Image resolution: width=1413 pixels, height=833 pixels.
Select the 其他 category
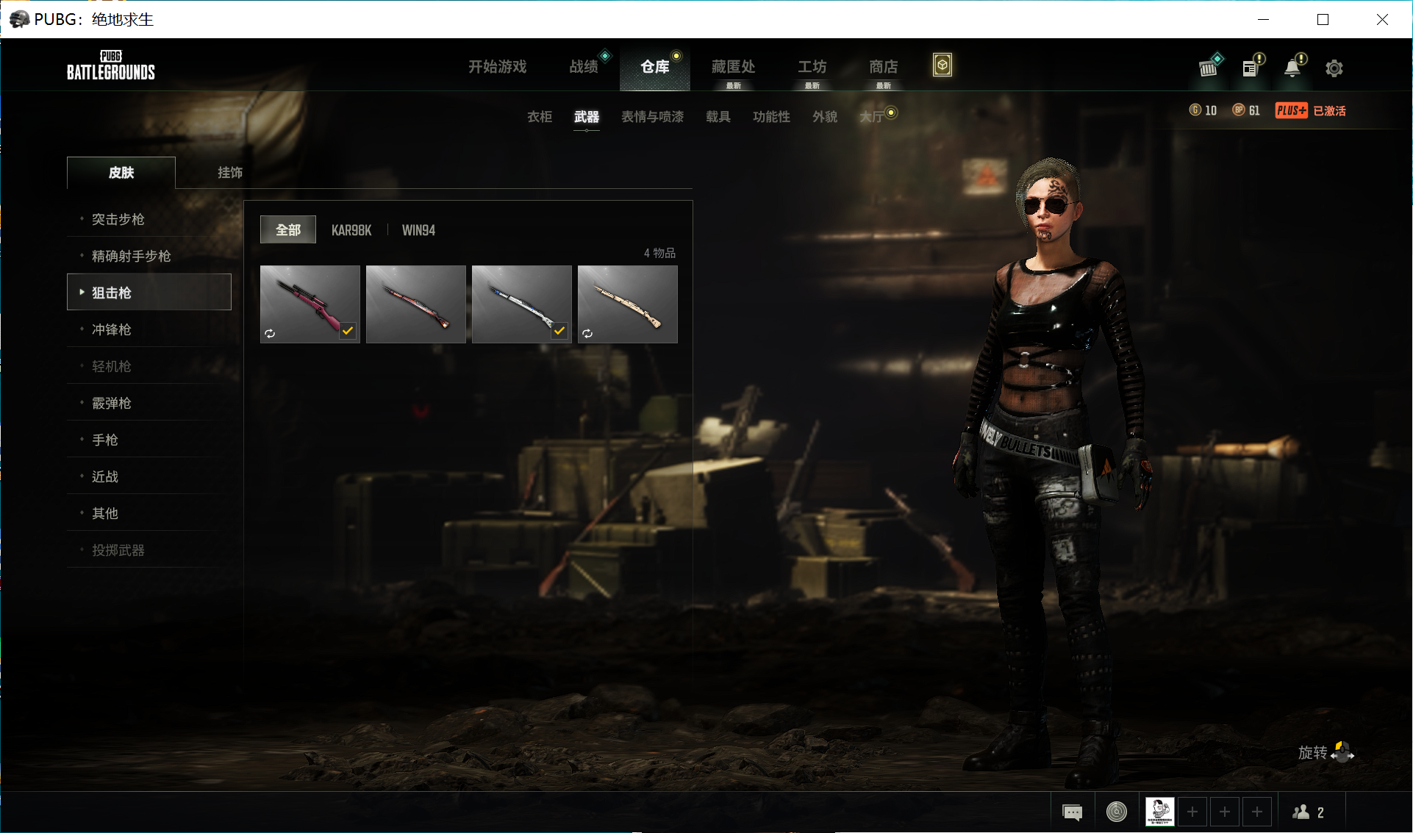tap(149, 513)
